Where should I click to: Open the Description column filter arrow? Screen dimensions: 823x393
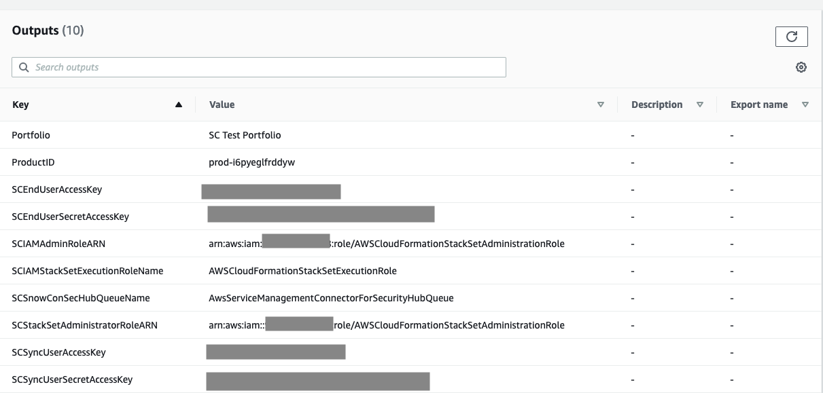pos(700,104)
